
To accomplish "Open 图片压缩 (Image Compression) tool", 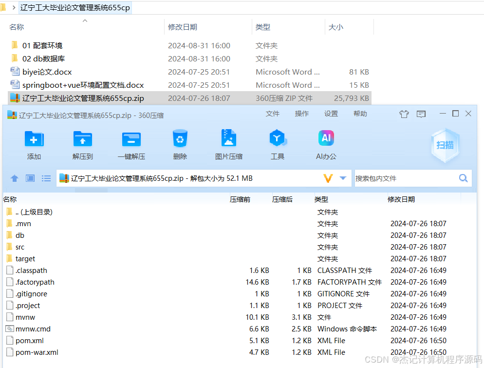I will pos(228,139).
